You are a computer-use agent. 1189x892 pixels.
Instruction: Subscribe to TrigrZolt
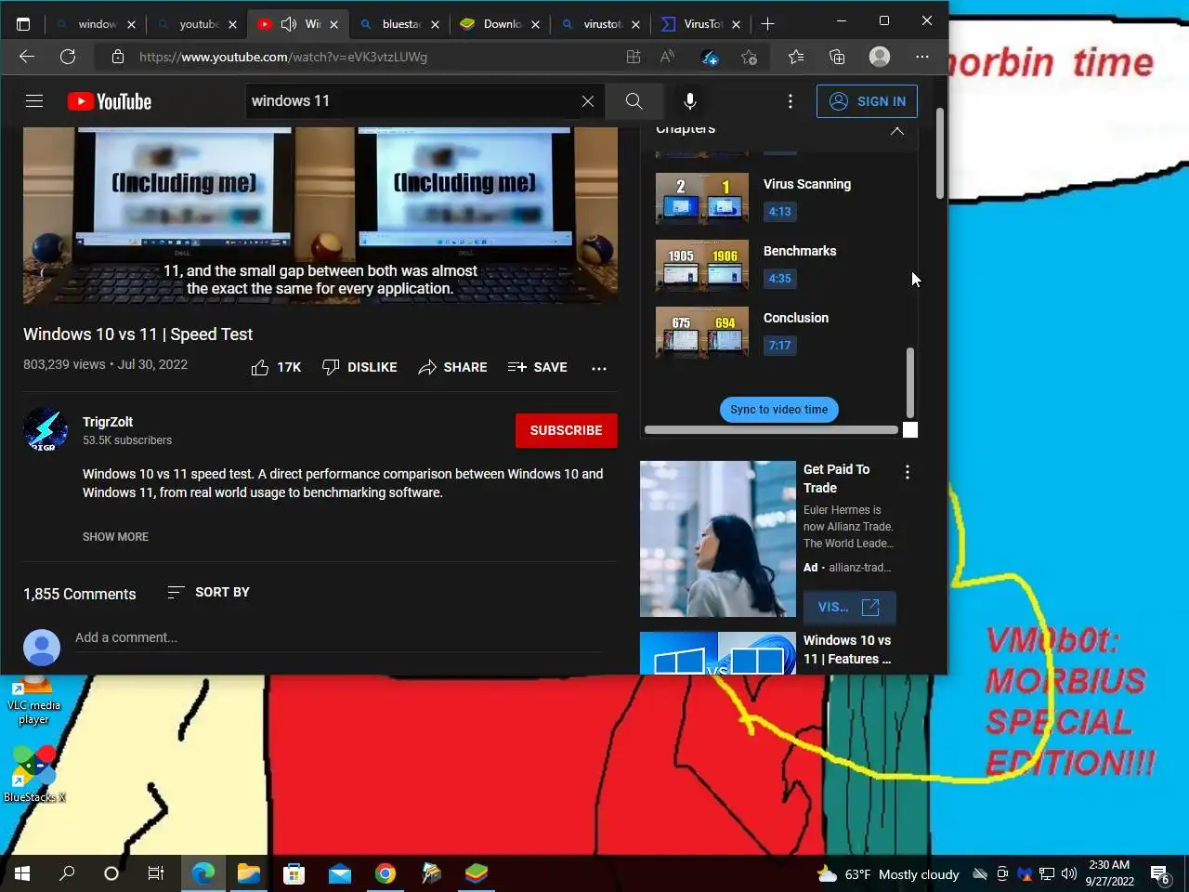(x=566, y=430)
